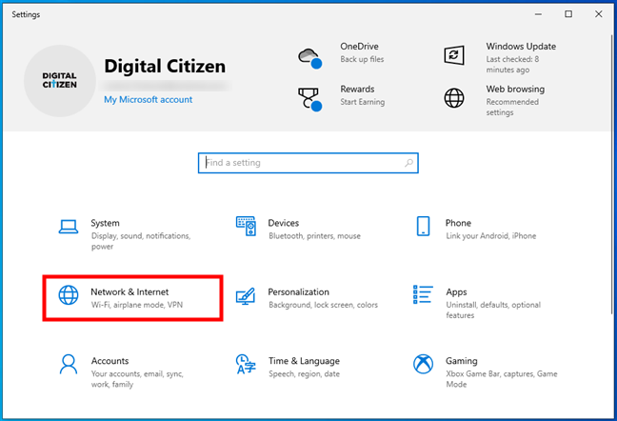The height and width of the screenshot is (421, 617).
Task: Open the Gaming Xbox icon
Action: click(423, 364)
